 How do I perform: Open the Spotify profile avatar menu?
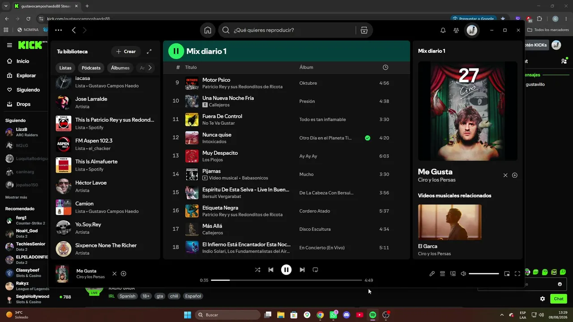pos(472,30)
